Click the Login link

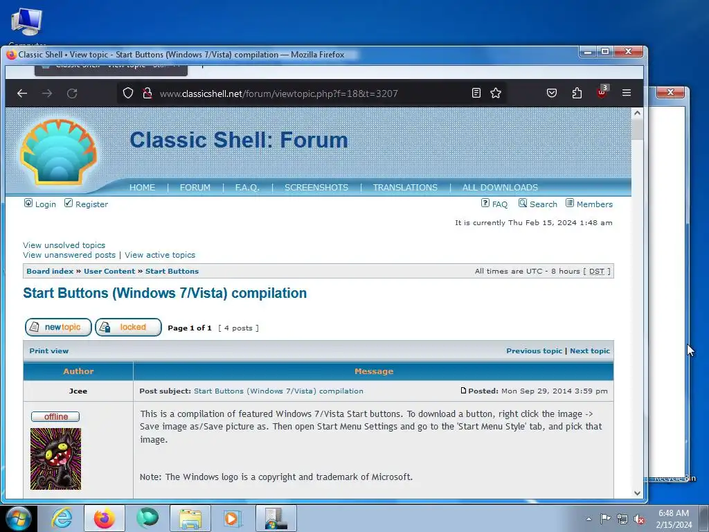pos(46,204)
